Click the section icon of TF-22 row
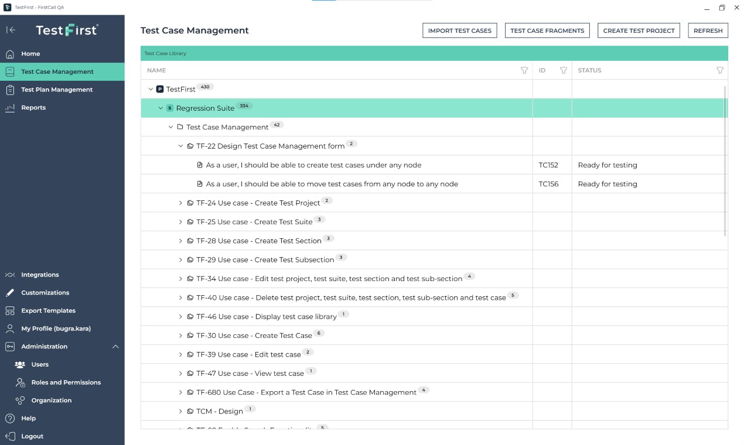Viewport: 744px width, 445px height. tap(190, 146)
